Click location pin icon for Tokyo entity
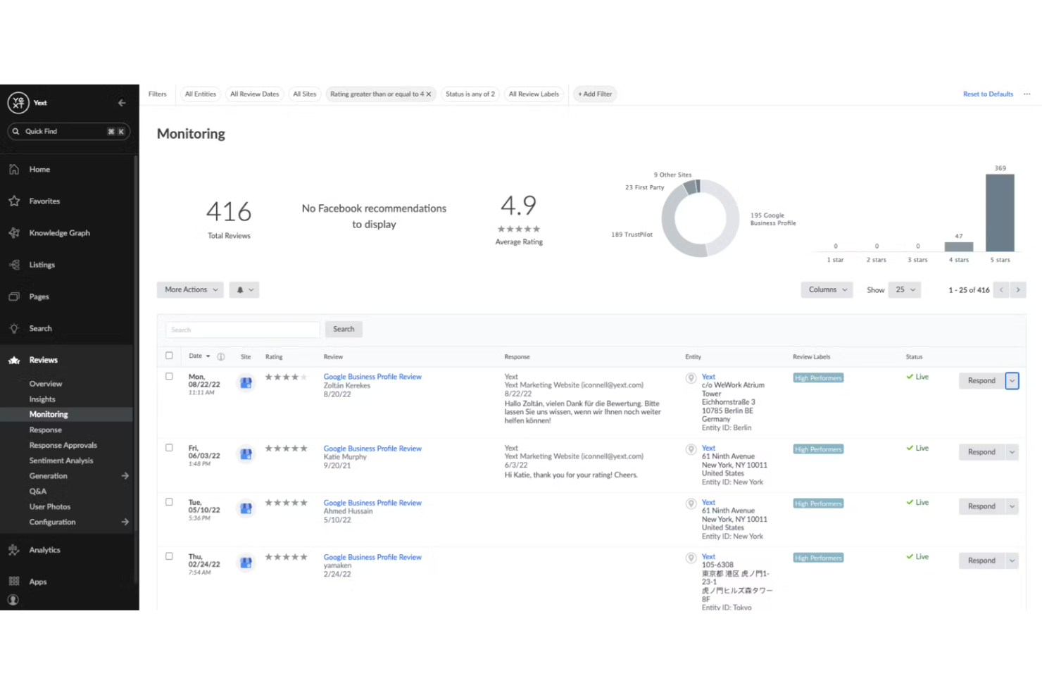Screen dimensions: 1042x695 (x=691, y=558)
